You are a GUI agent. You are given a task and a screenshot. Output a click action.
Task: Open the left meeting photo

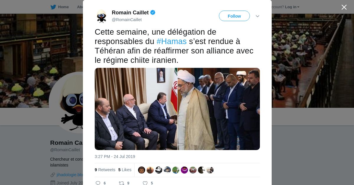[136, 109]
